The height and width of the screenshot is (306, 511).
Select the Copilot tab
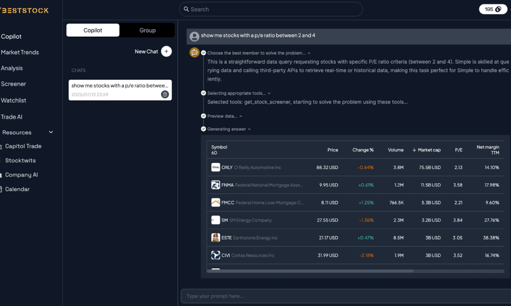point(93,30)
